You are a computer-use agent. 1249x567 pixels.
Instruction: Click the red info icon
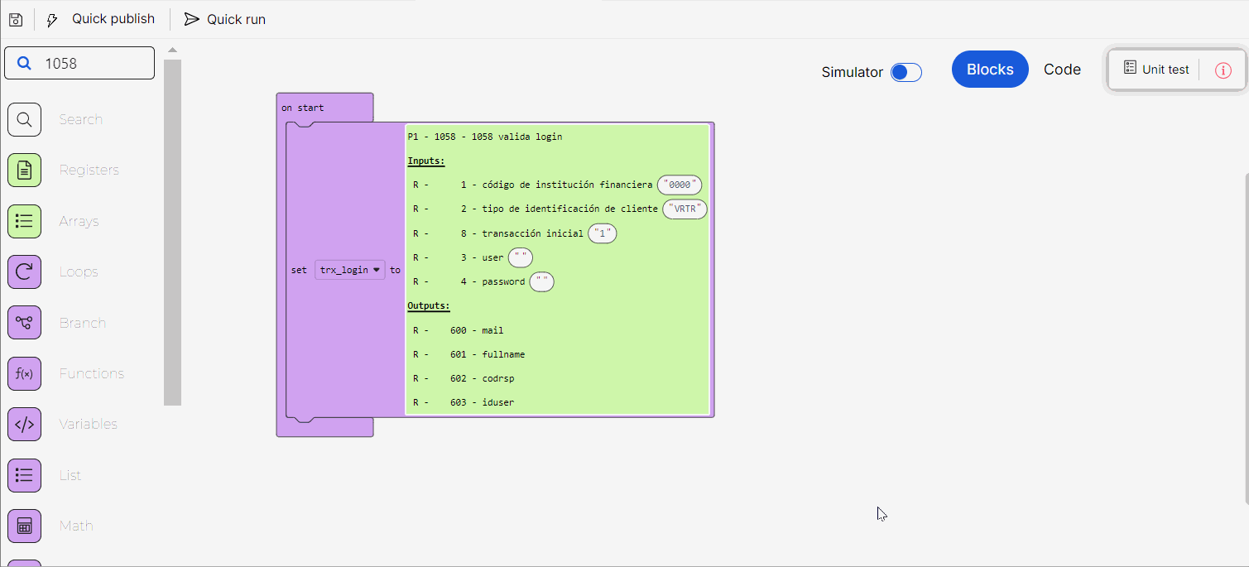point(1223,70)
